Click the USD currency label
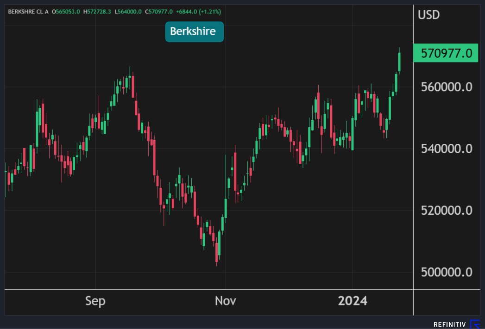 428,15
